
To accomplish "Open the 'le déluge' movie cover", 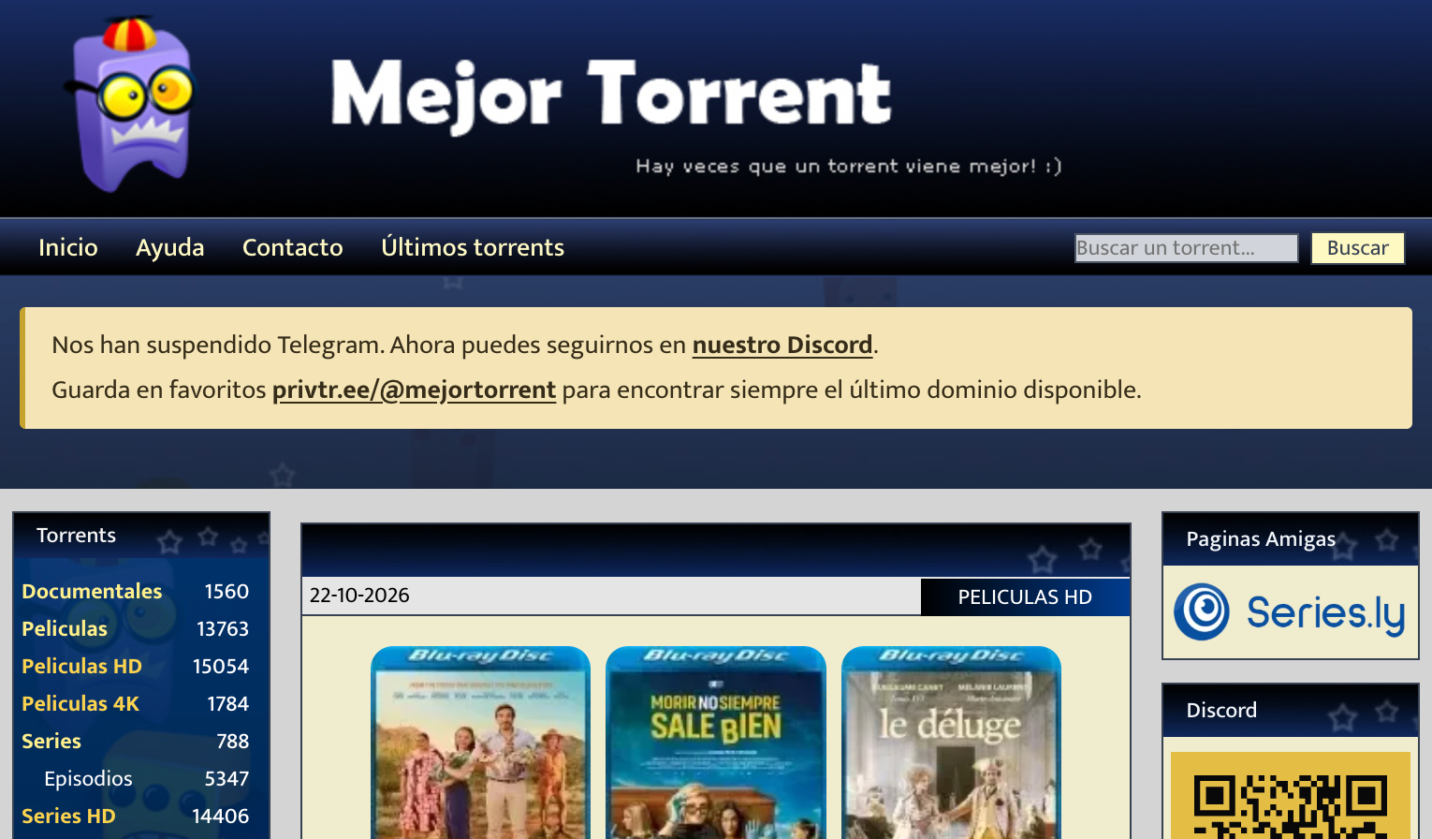I will click(x=951, y=742).
